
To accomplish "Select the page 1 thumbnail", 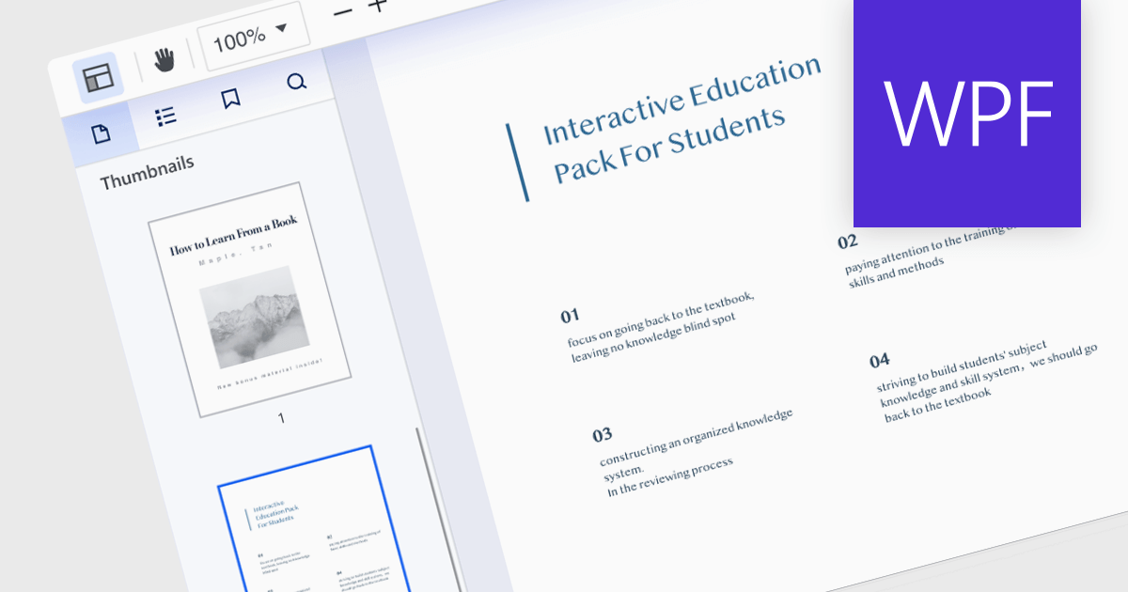I will coord(249,301).
